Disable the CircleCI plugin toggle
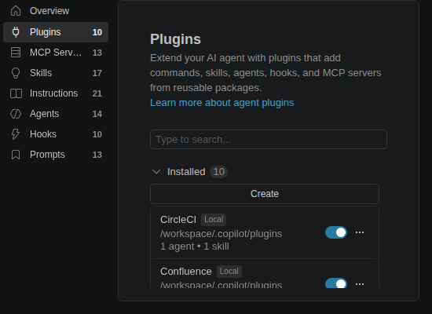The width and height of the screenshot is (432, 314). pyautogui.click(x=336, y=232)
